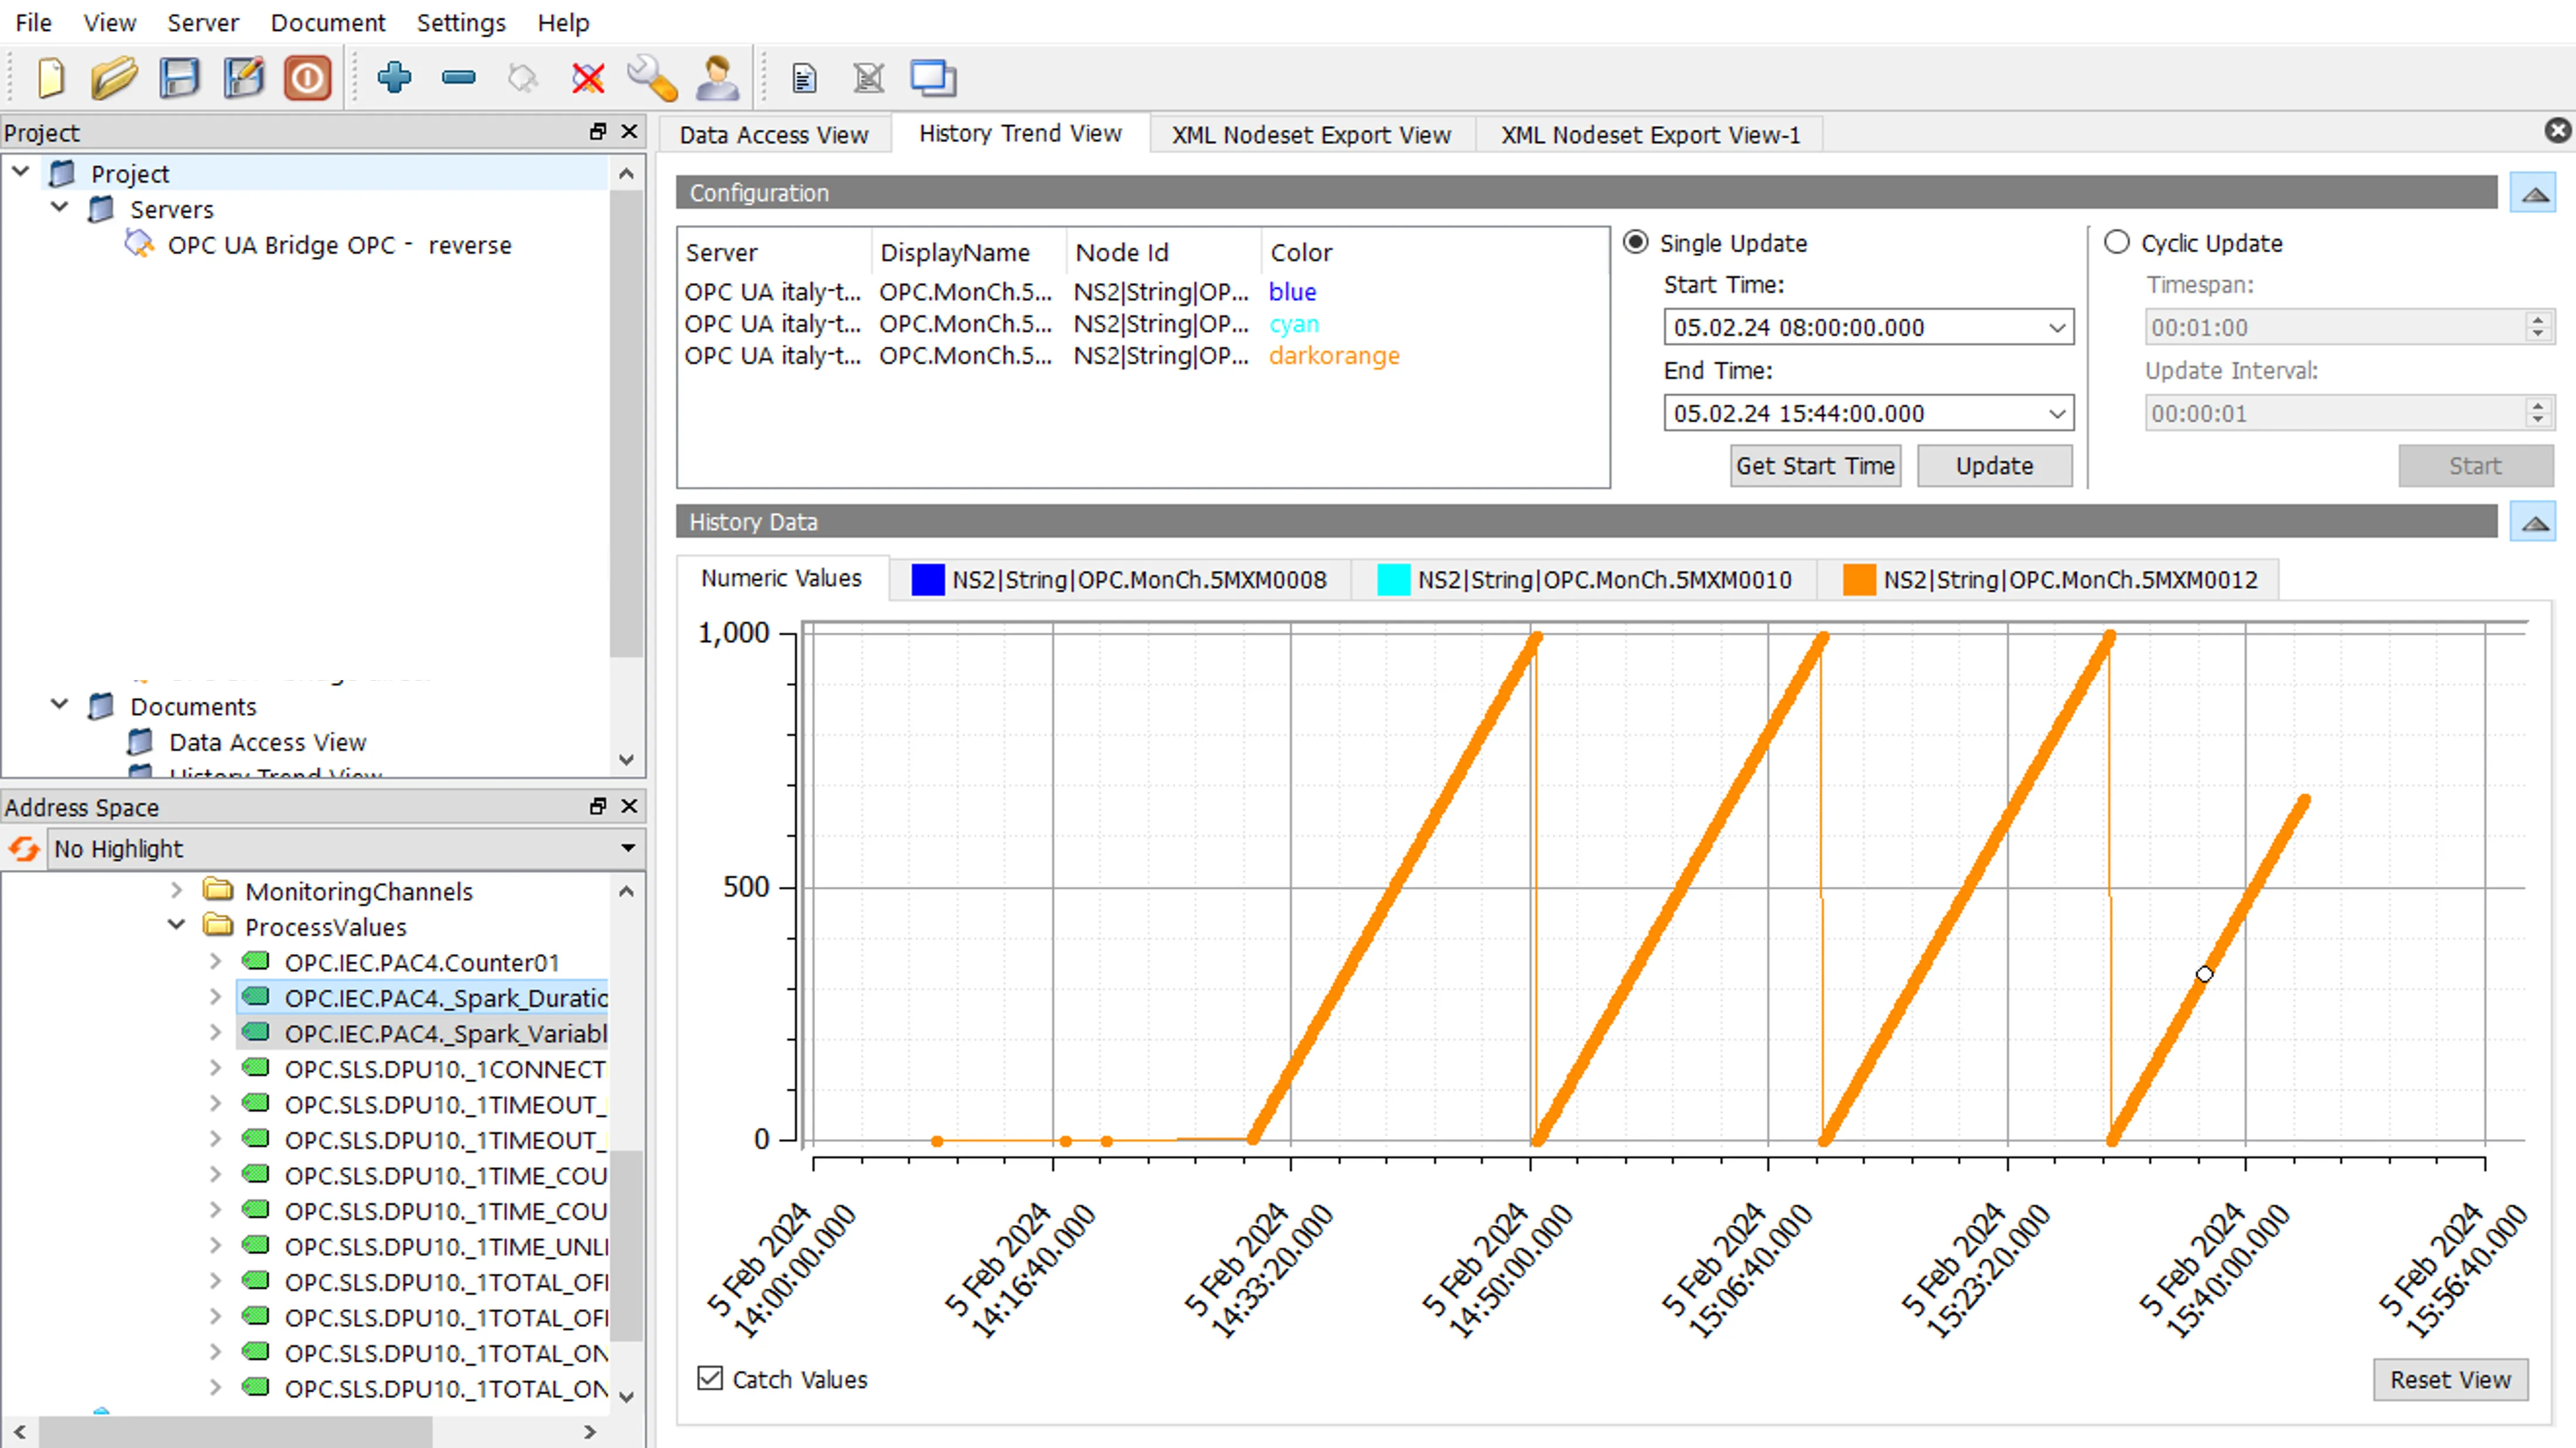Image resolution: width=2576 pixels, height=1448 pixels.
Task: Click the Get Start Time button
Action: (x=1815, y=466)
